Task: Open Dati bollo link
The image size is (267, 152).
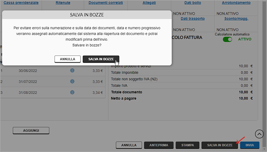Action: click(x=193, y=3)
